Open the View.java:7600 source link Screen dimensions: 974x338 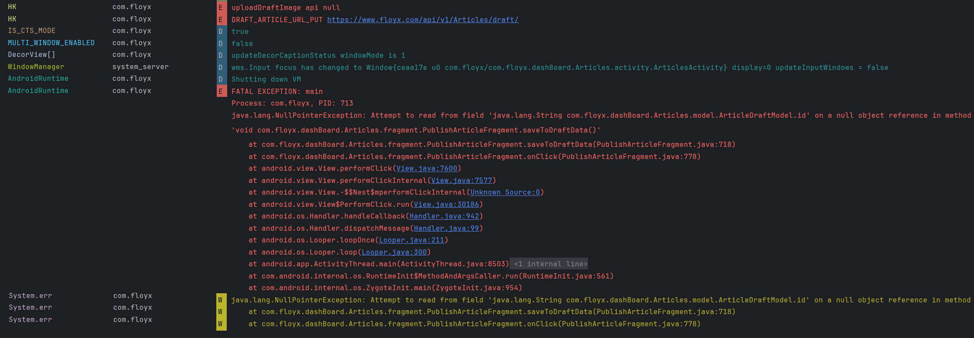[427, 169]
